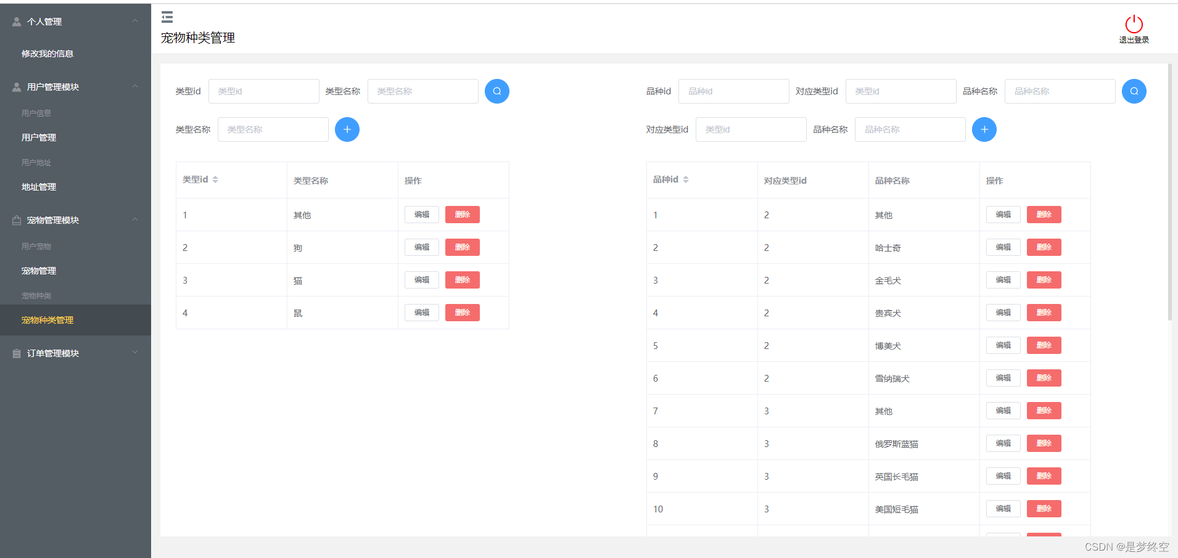Click the 宠物种类管理 page title

pyautogui.click(x=198, y=38)
